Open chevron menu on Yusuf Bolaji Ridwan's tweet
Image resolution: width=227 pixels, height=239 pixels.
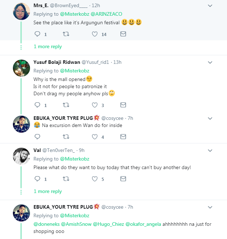pos(210,62)
